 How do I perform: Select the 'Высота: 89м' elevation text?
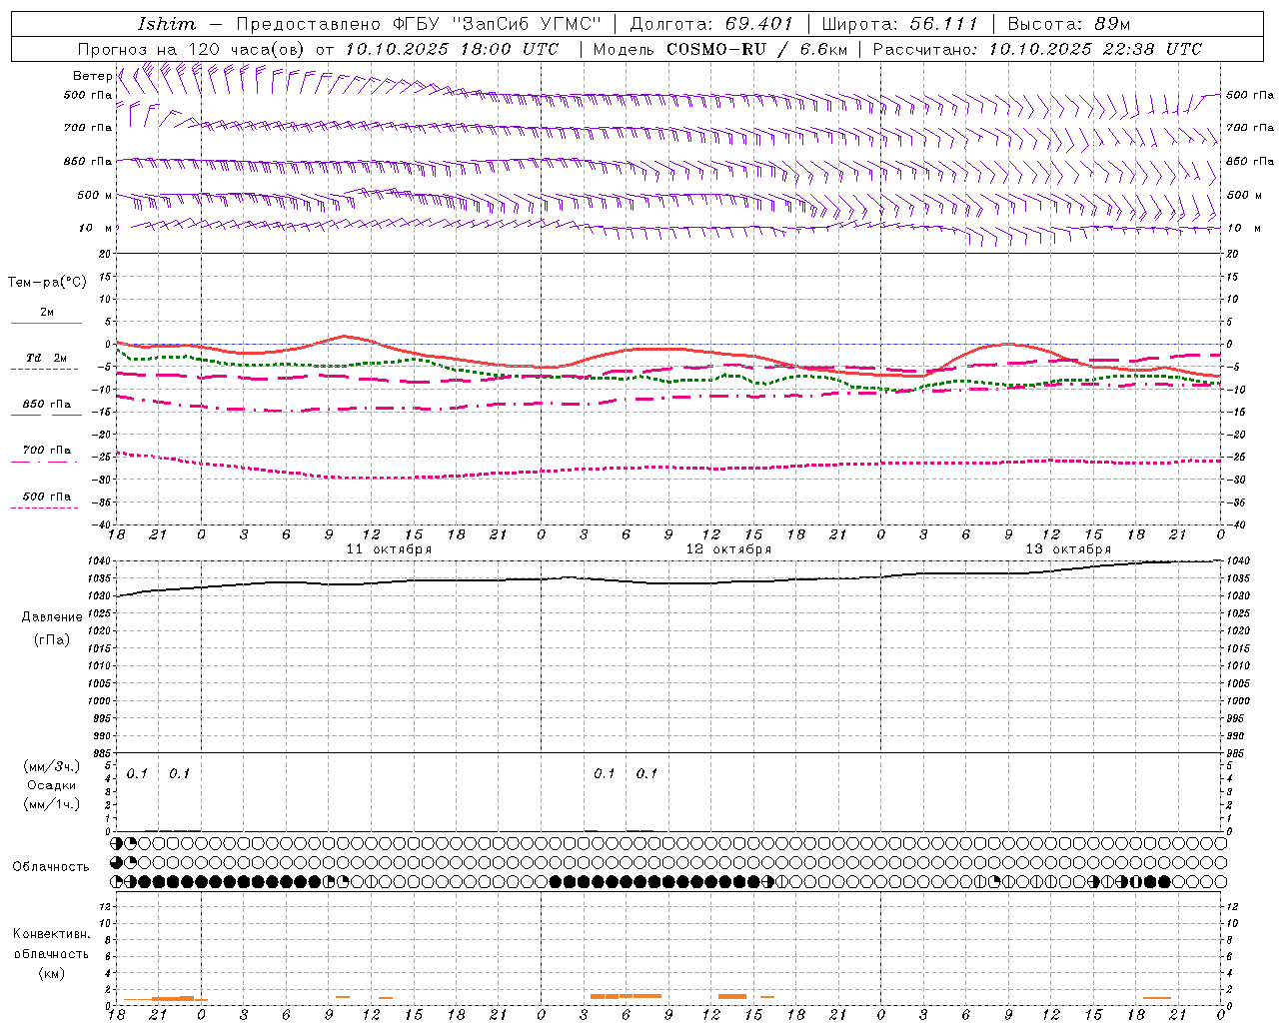pos(1069,24)
